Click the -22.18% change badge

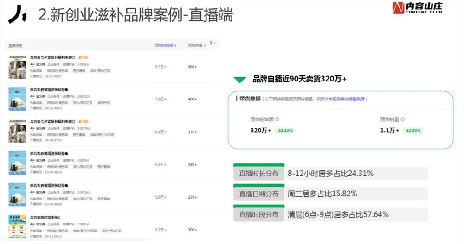point(285,131)
